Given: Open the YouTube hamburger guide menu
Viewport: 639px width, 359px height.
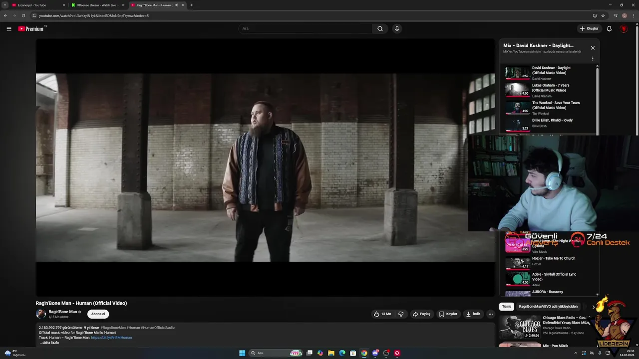Looking at the screenshot, I should point(9,29).
